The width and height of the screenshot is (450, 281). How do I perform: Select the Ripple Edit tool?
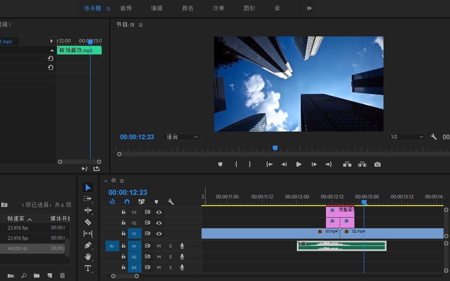tap(88, 210)
